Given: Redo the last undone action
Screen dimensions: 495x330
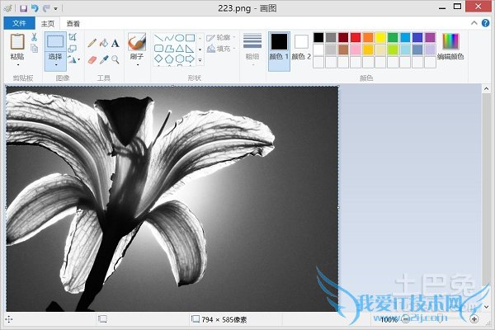Looking at the screenshot, I should 46,8.
